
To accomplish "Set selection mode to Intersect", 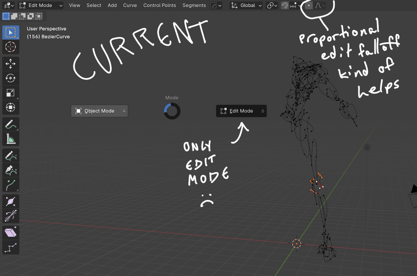I will (39, 16).
